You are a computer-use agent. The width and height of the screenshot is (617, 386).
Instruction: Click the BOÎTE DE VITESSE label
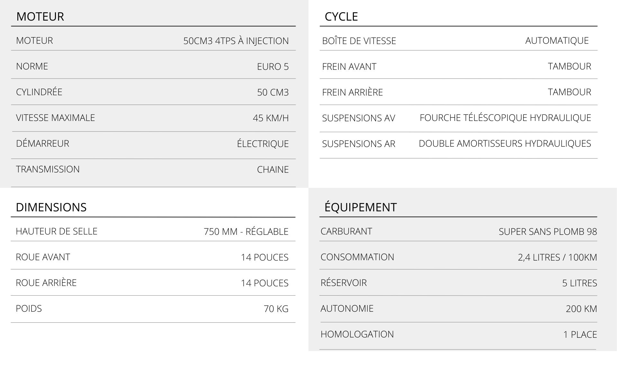[x=359, y=41]
